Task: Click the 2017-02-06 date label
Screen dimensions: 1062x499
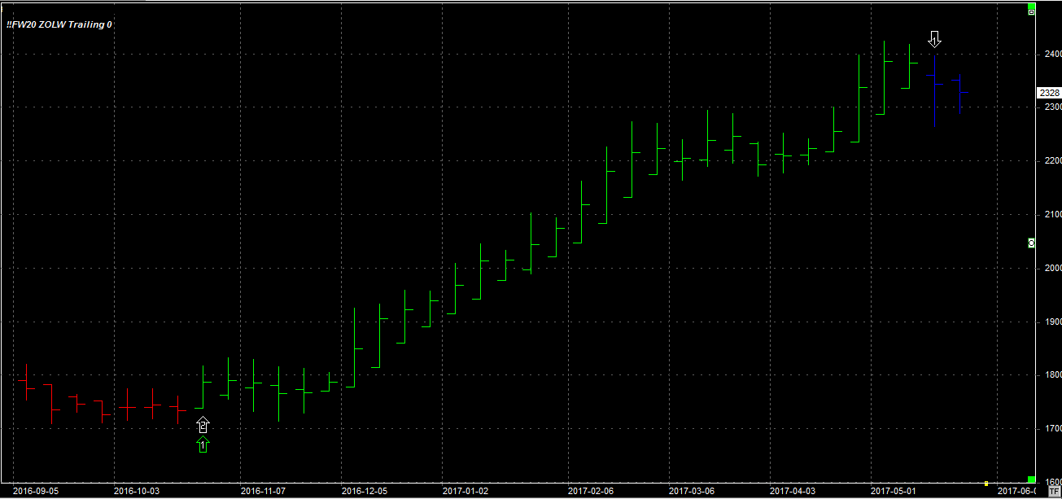Action: [591, 491]
